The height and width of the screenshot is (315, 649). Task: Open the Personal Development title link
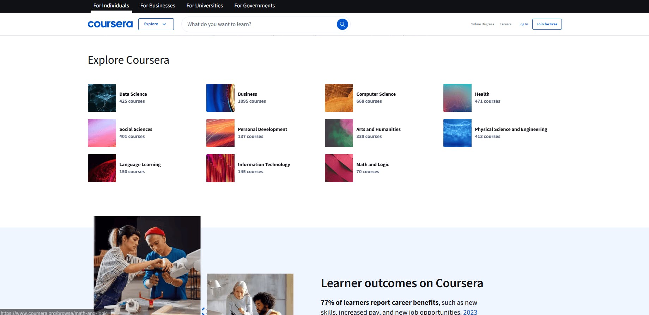click(262, 130)
